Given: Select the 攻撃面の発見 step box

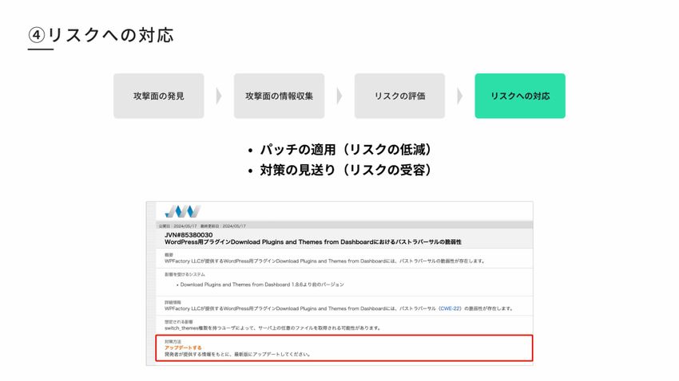Looking at the screenshot, I should (158, 96).
